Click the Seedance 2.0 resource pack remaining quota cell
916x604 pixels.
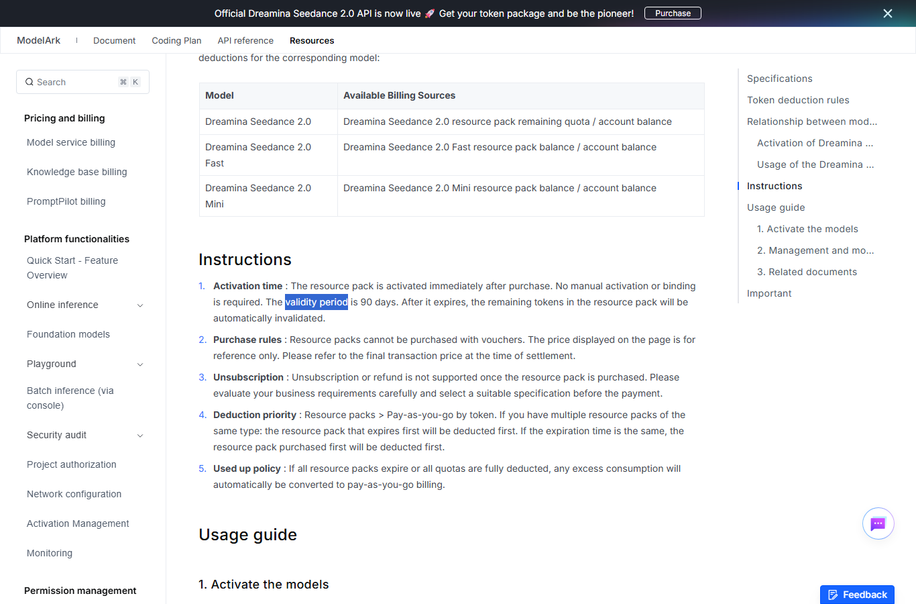pyautogui.click(x=521, y=121)
